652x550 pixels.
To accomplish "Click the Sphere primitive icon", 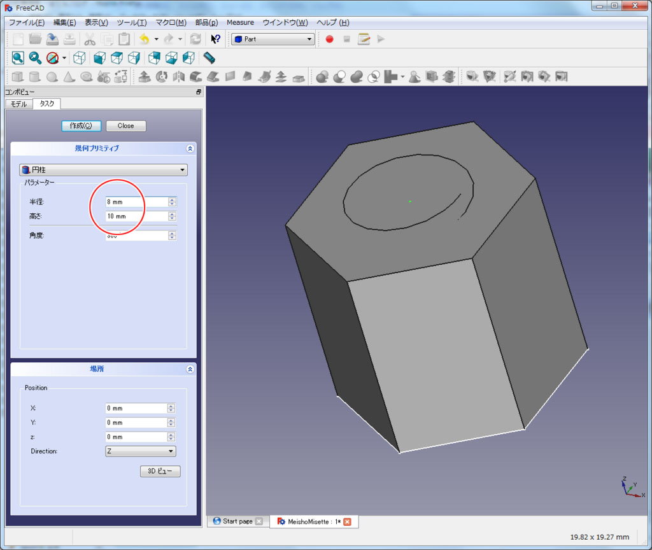I will (x=52, y=76).
